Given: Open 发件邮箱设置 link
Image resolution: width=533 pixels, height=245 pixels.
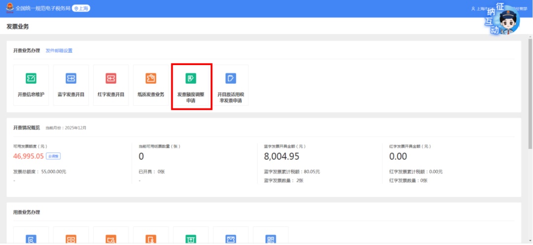Looking at the screenshot, I should click(59, 51).
